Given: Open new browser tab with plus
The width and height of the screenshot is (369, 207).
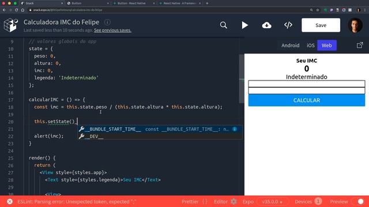Looking at the screenshot, I should (x=207, y=3).
